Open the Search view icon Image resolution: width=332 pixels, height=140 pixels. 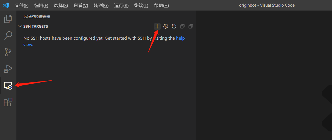8,35
